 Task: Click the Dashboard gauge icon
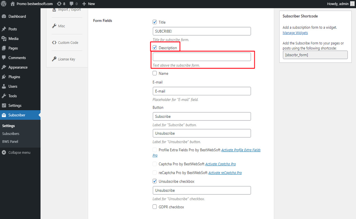pyautogui.click(x=4, y=16)
